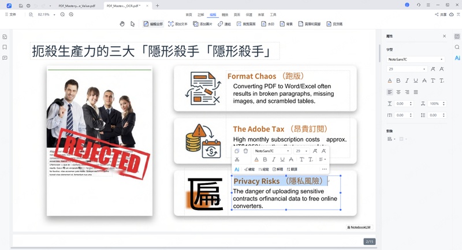Switch to the Comment ribbon tab
Image resolution: width=462 pixels, height=250 pixels.
[200, 14]
